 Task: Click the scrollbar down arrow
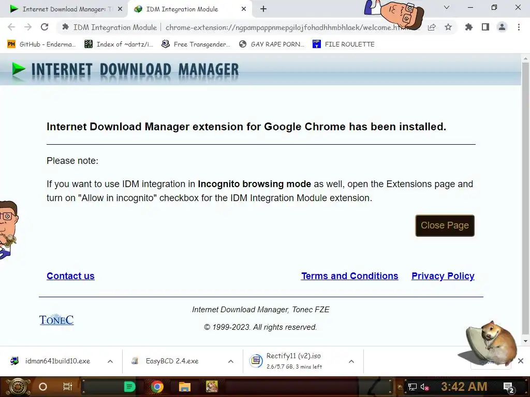coord(525,341)
